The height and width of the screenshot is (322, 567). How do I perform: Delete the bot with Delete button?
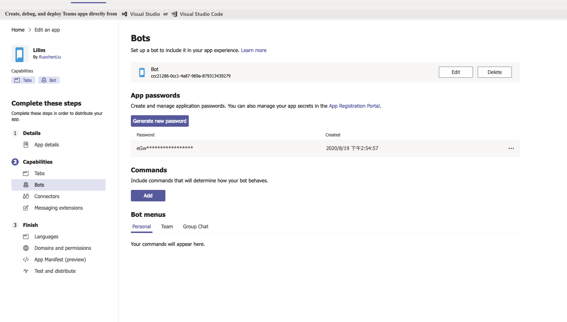[x=494, y=72]
